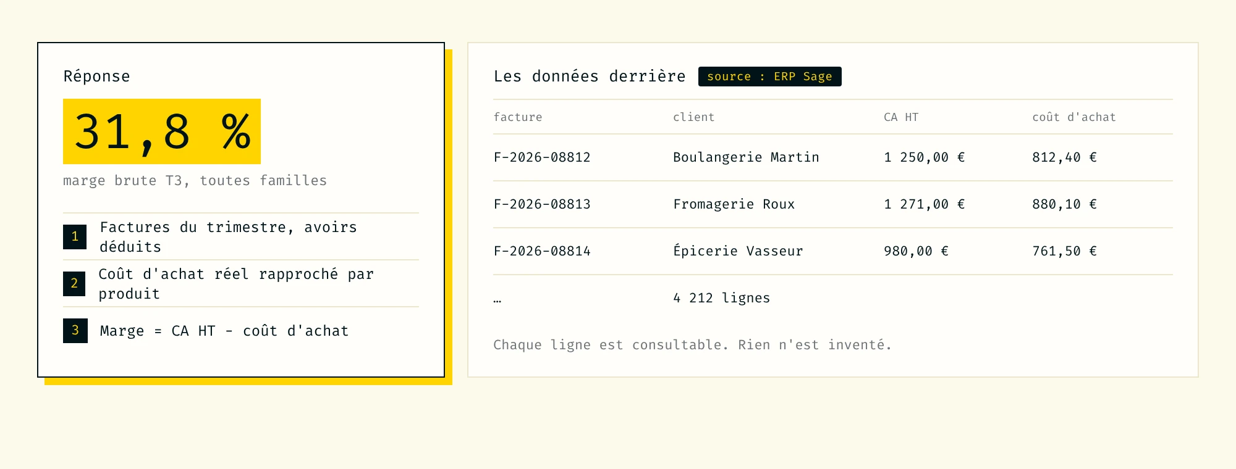Image resolution: width=1236 pixels, height=469 pixels.
Task: Click the "client" column header
Action: click(693, 117)
